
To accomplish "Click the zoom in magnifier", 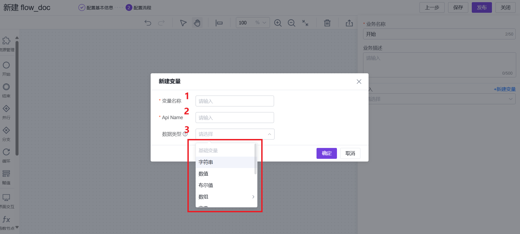I will click(278, 23).
